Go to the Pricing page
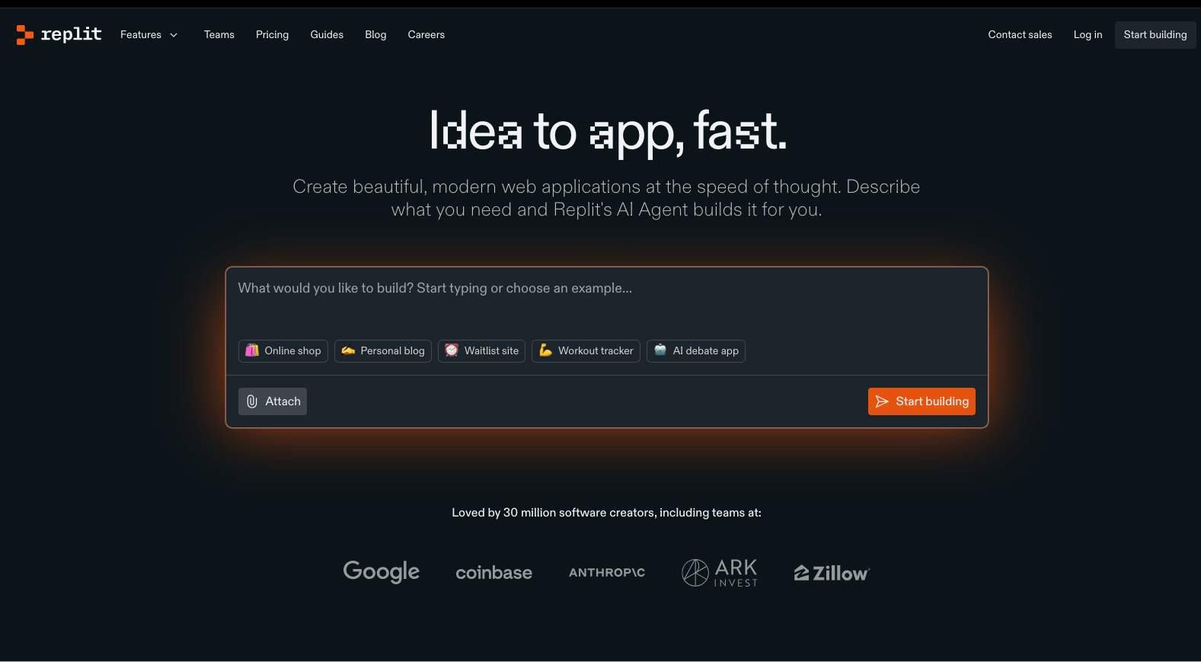Viewport: 1201px width, 662px height. tap(272, 35)
